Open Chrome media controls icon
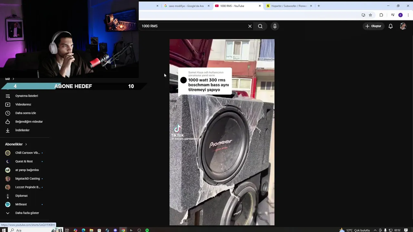 (393, 15)
